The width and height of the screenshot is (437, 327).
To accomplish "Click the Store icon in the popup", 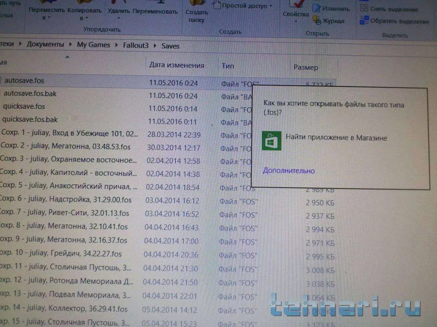I will tap(271, 140).
